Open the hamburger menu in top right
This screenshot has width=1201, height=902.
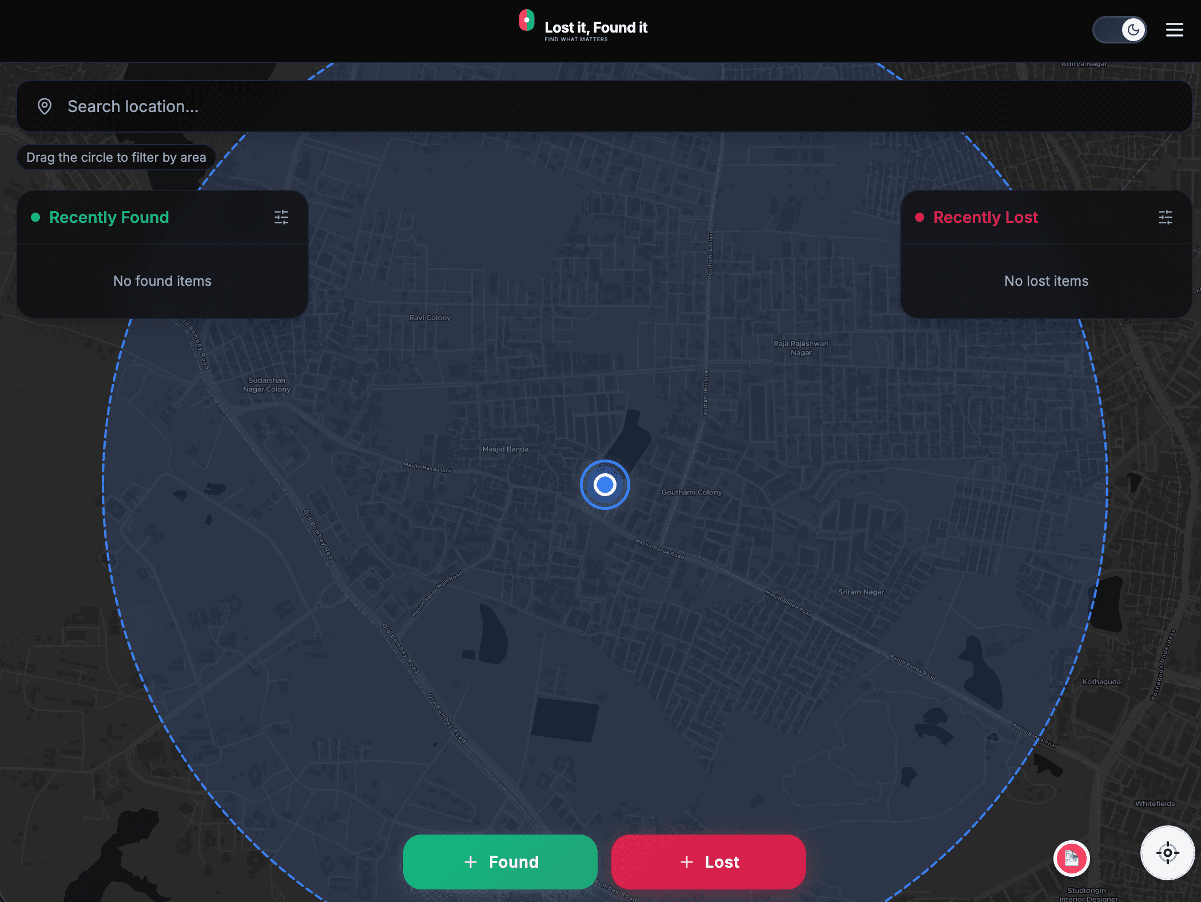tap(1174, 30)
